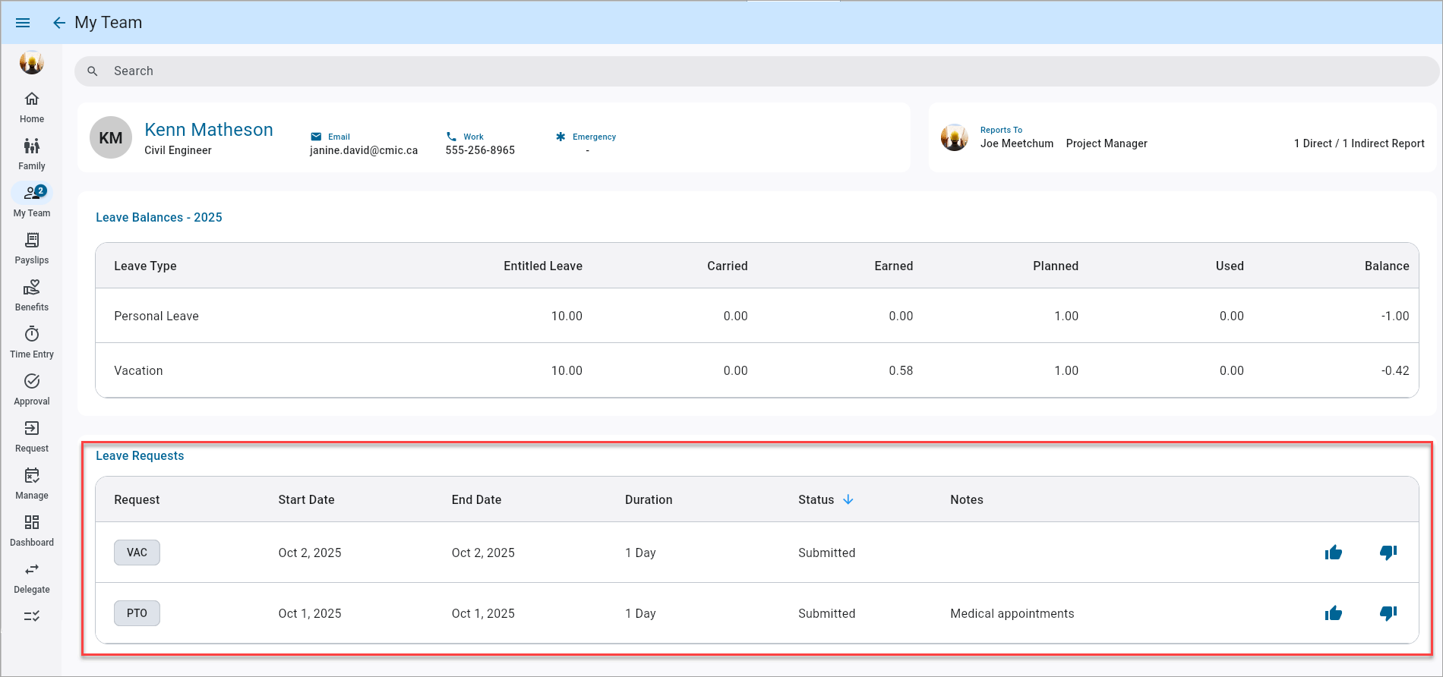Open Time Entry in the sidebar
The height and width of the screenshot is (677, 1443).
[x=32, y=342]
